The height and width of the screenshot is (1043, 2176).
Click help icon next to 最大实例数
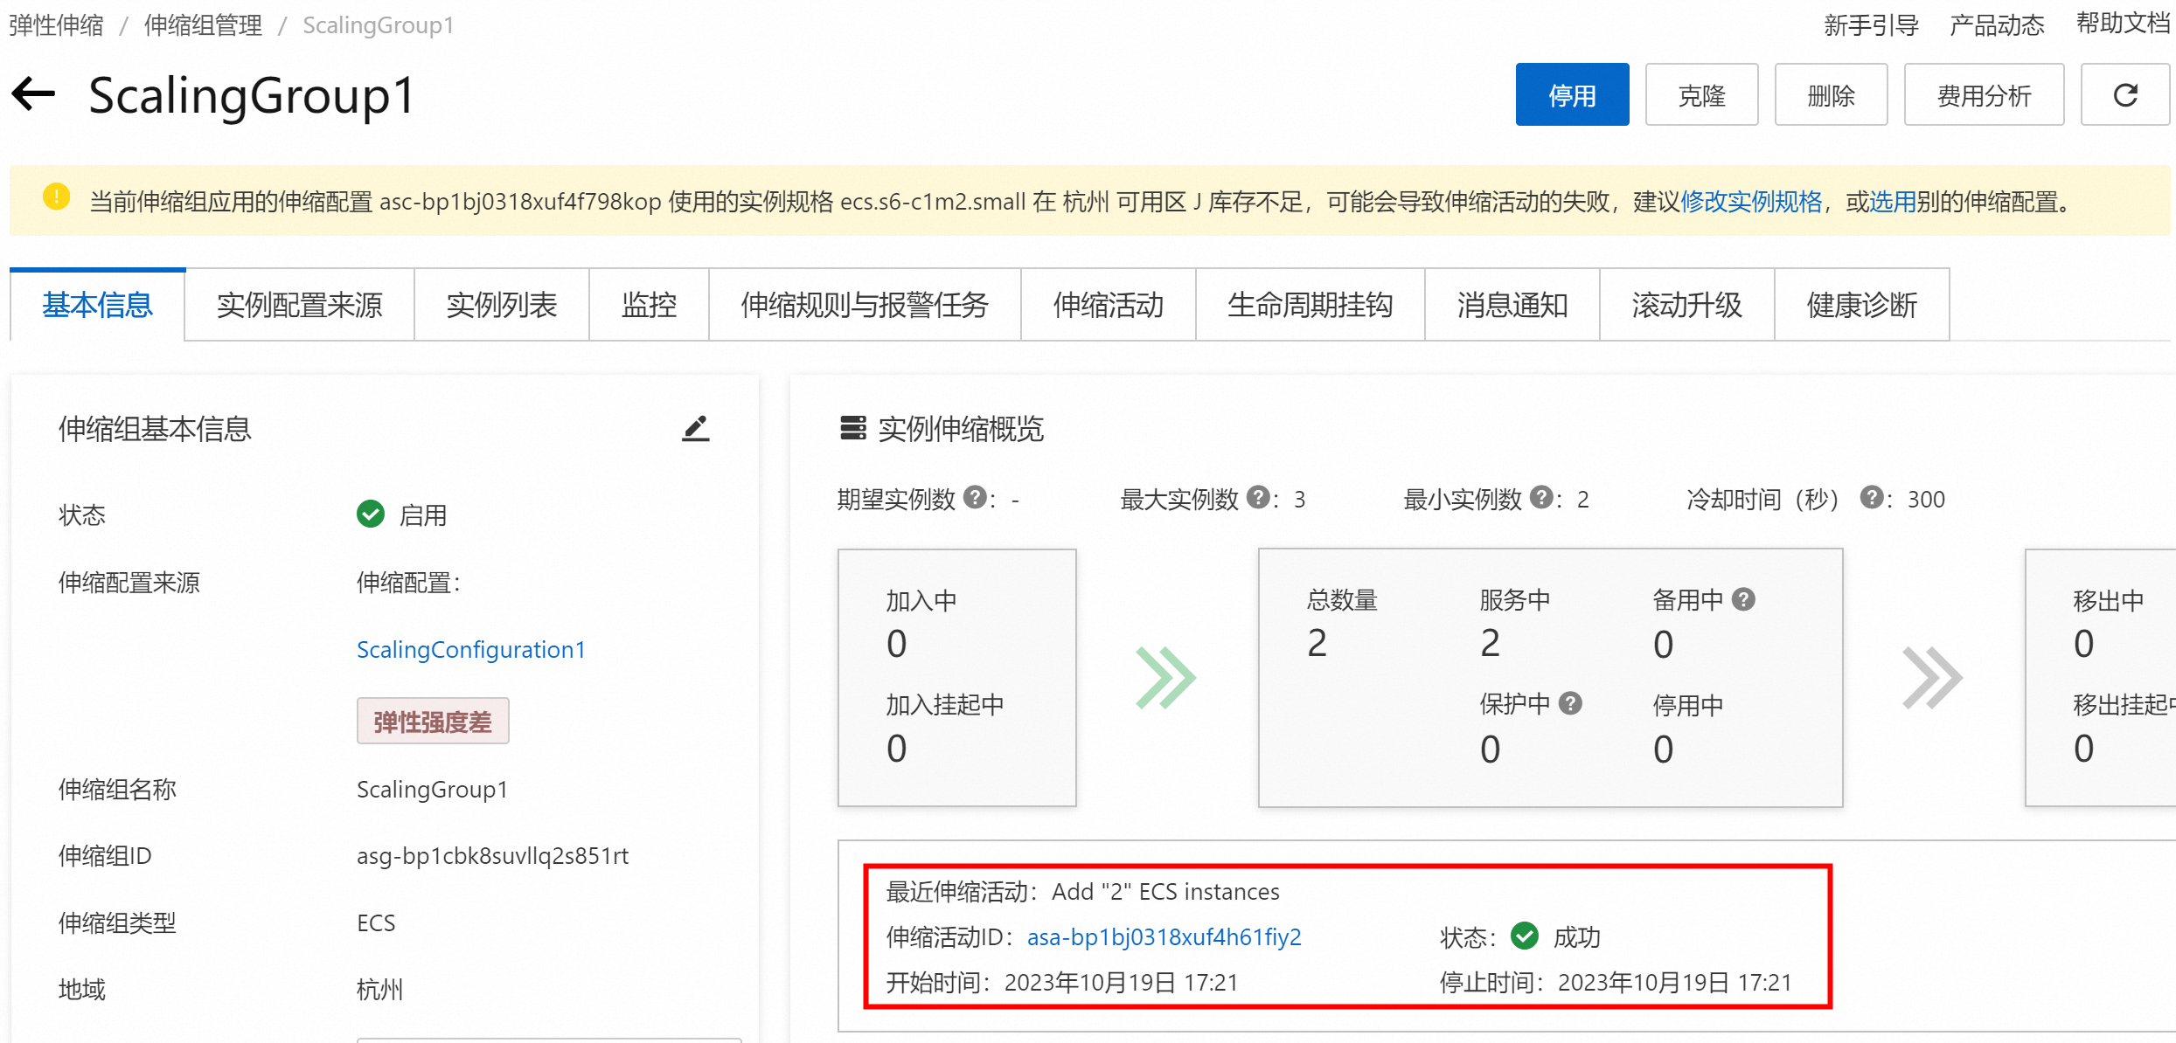[x=1257, y=498]
